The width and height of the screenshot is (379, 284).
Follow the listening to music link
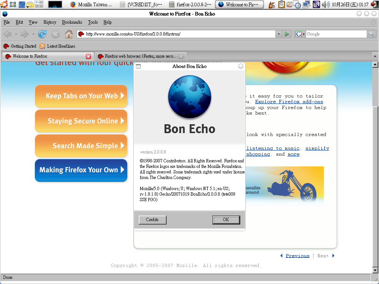point(273,148)
